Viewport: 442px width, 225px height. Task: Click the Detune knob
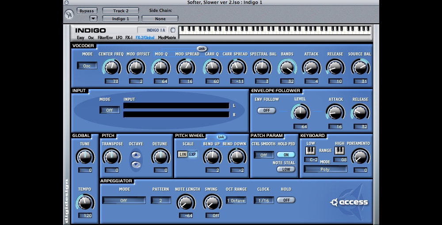point(161,156)
